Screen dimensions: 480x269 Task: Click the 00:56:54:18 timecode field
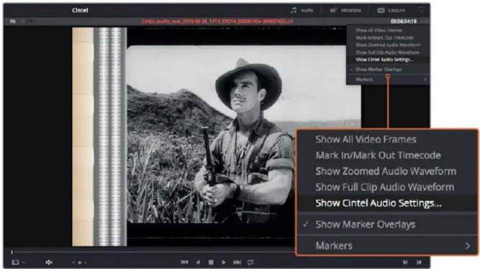coord(404,21)
